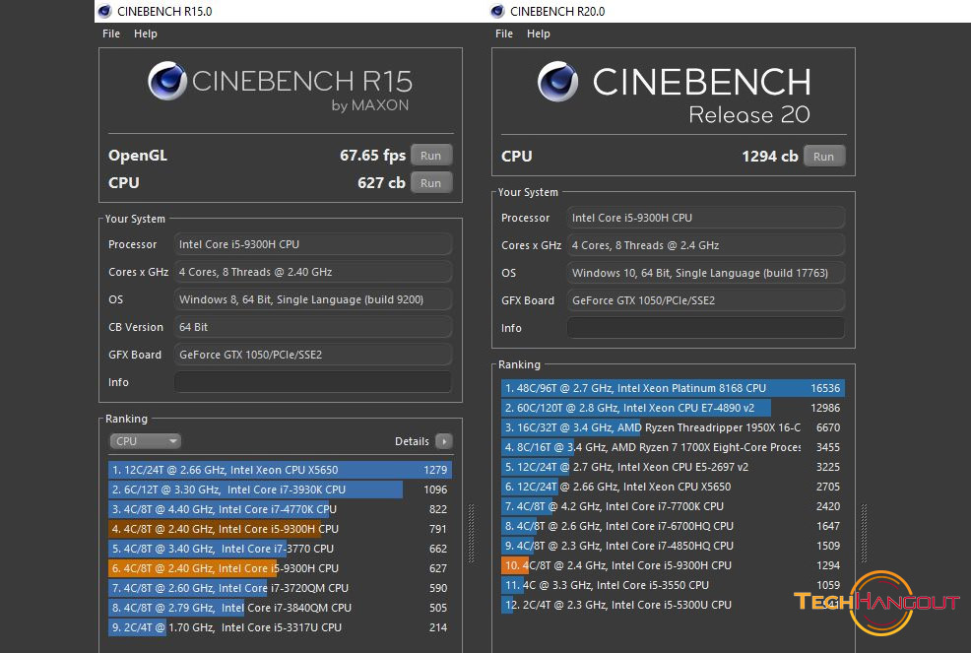971x653 pixels.
Task: Click the vertical splitter grip right of R15 ranking
Action: (472, 533)
